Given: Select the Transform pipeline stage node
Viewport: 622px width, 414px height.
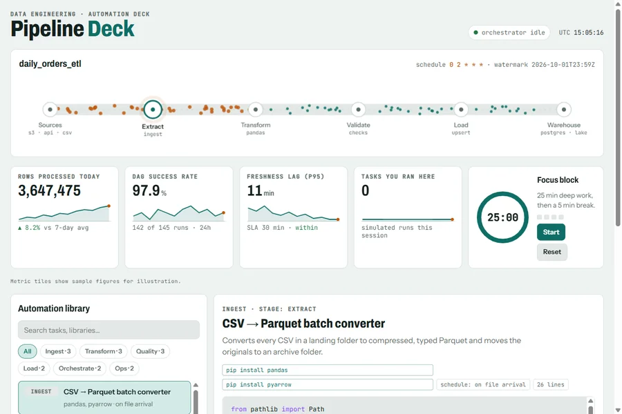Looking at the screenshot, I should 256,109.
